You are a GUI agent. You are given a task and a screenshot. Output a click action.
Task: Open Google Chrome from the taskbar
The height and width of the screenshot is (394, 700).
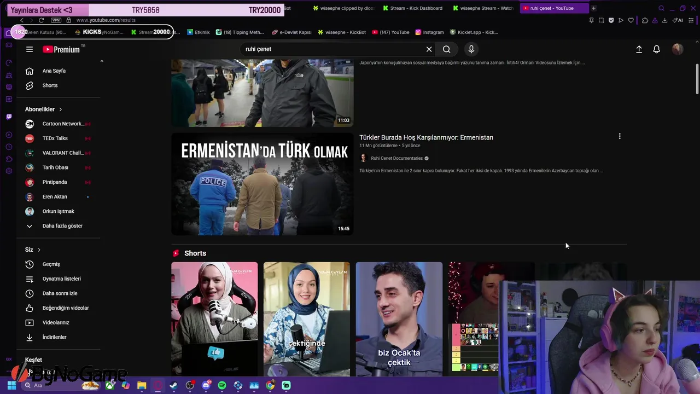(x=270, y=386)
